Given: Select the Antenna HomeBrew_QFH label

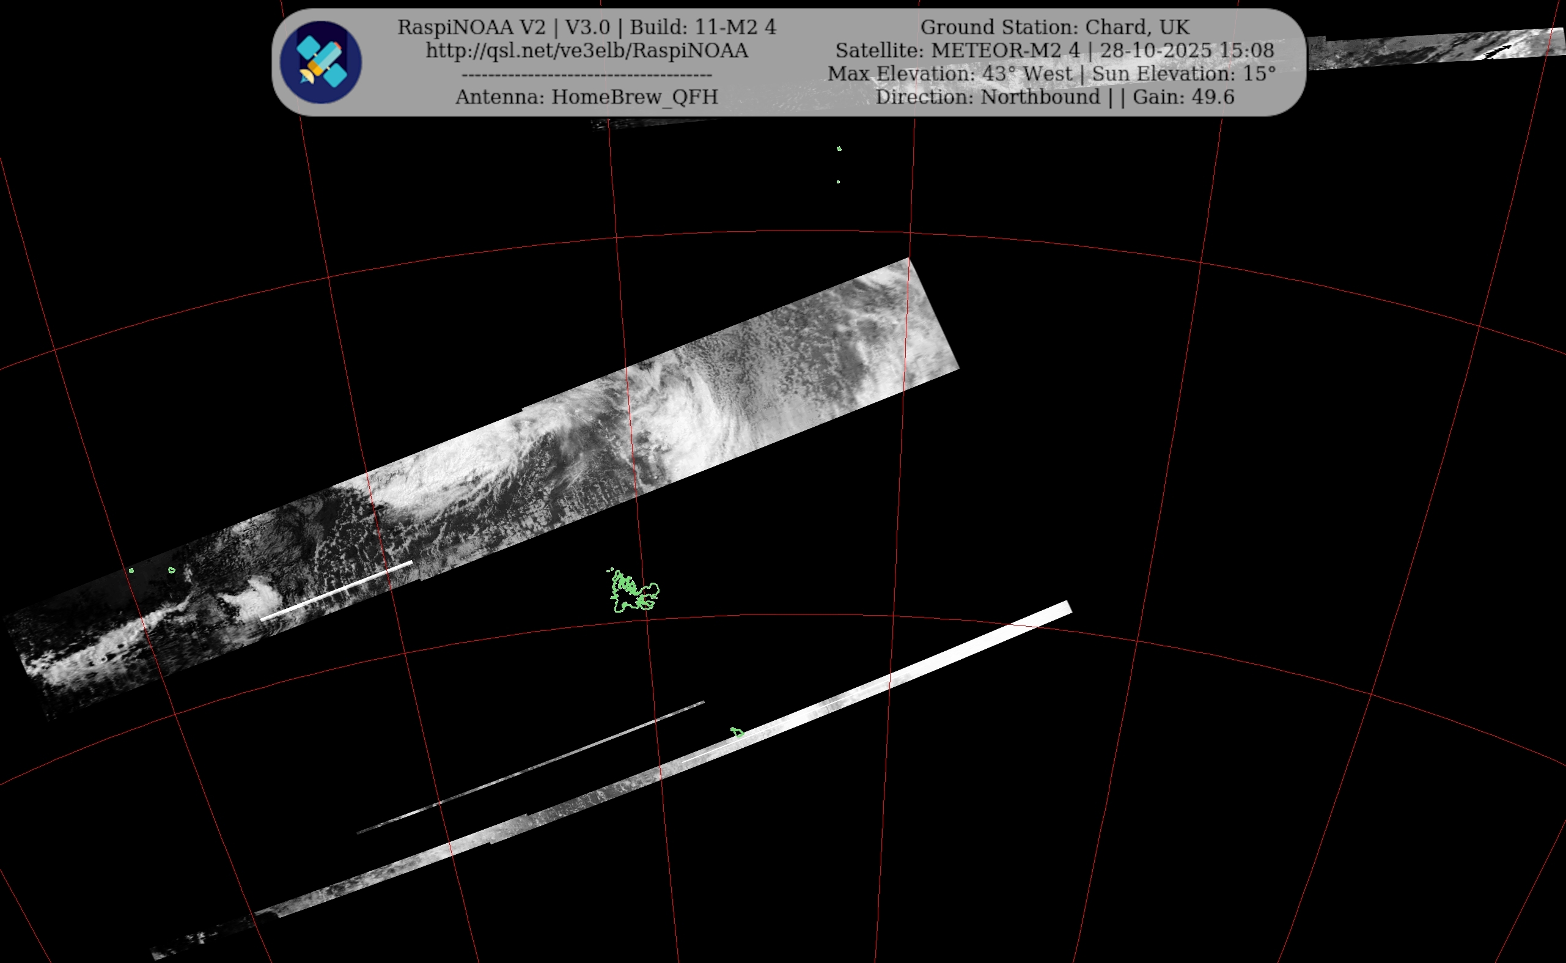Looking at the screenshot, I should tap(586, 97).
